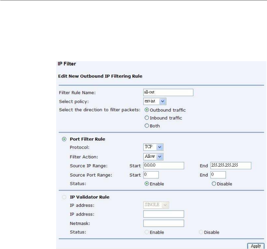Select the Port Filter Rule radio button
Image resolution: width=267 pixels, height=249 pixels.
64,139
